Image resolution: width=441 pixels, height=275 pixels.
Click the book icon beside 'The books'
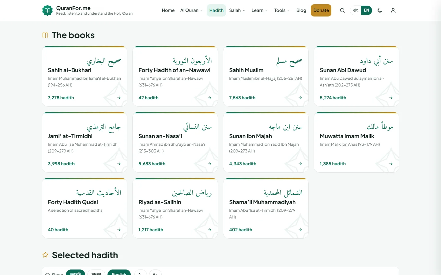(45, 35)
